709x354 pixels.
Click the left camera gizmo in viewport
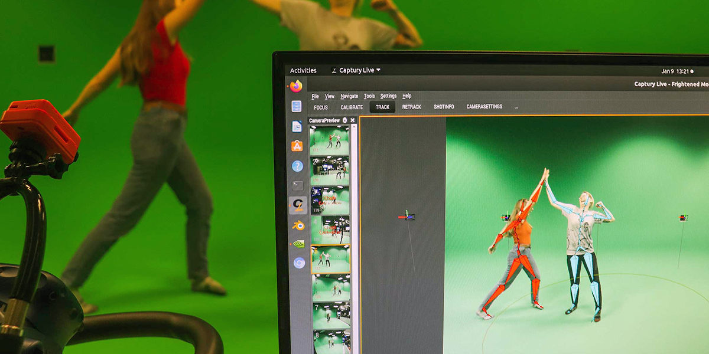(407, 217)
